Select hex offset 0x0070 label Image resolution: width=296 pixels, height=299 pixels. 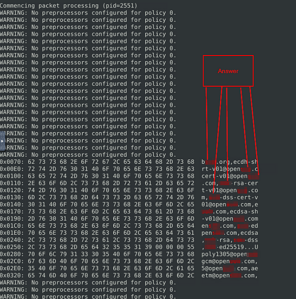[x=12, y=162]
